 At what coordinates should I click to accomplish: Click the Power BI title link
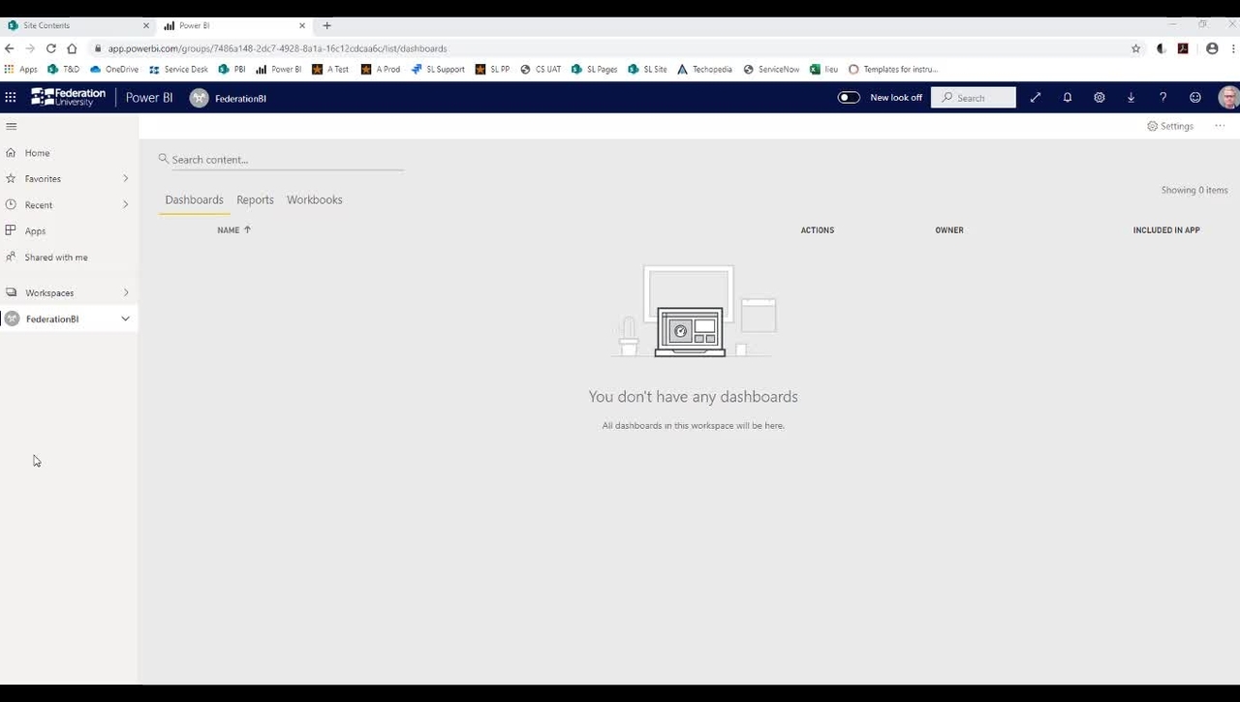tap(149, 98)
